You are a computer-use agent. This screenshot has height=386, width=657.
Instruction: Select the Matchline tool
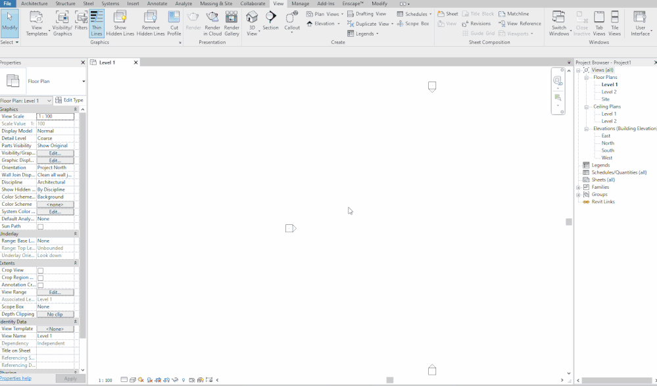tap(514, 14)
